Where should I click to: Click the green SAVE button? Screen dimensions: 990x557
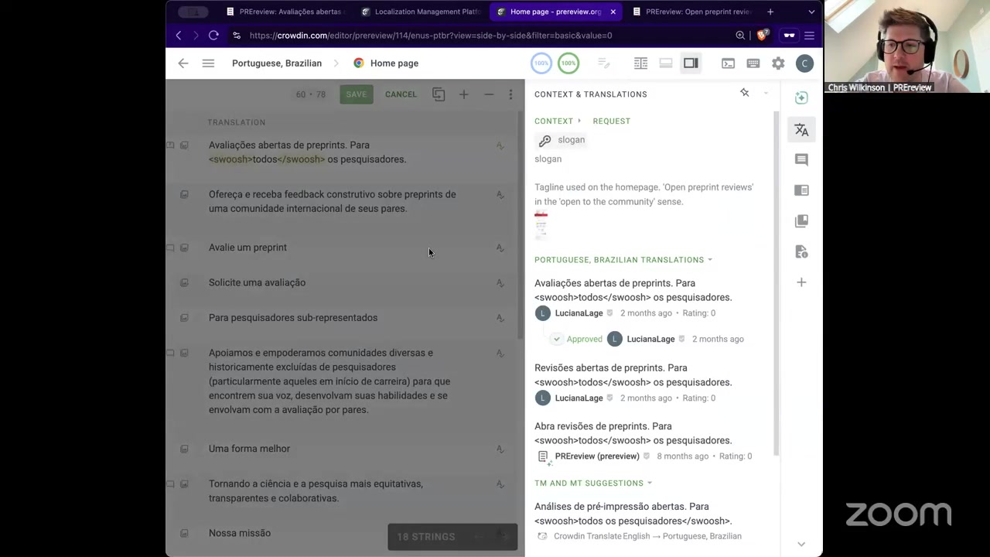pos(356,94)
